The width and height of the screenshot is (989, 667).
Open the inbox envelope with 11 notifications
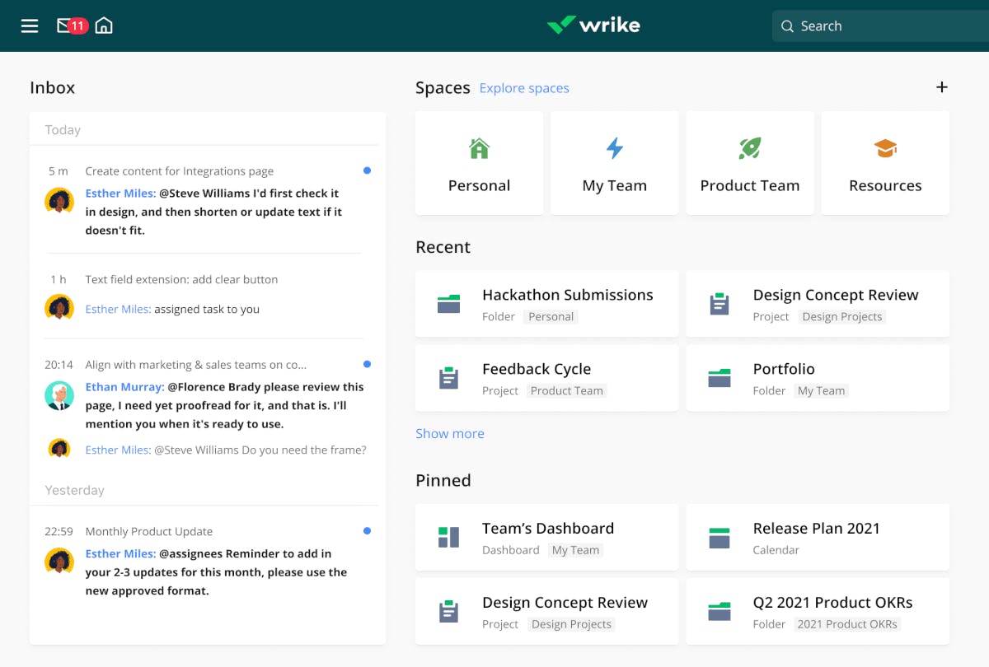pyautogui.click(x=65, y=26)
